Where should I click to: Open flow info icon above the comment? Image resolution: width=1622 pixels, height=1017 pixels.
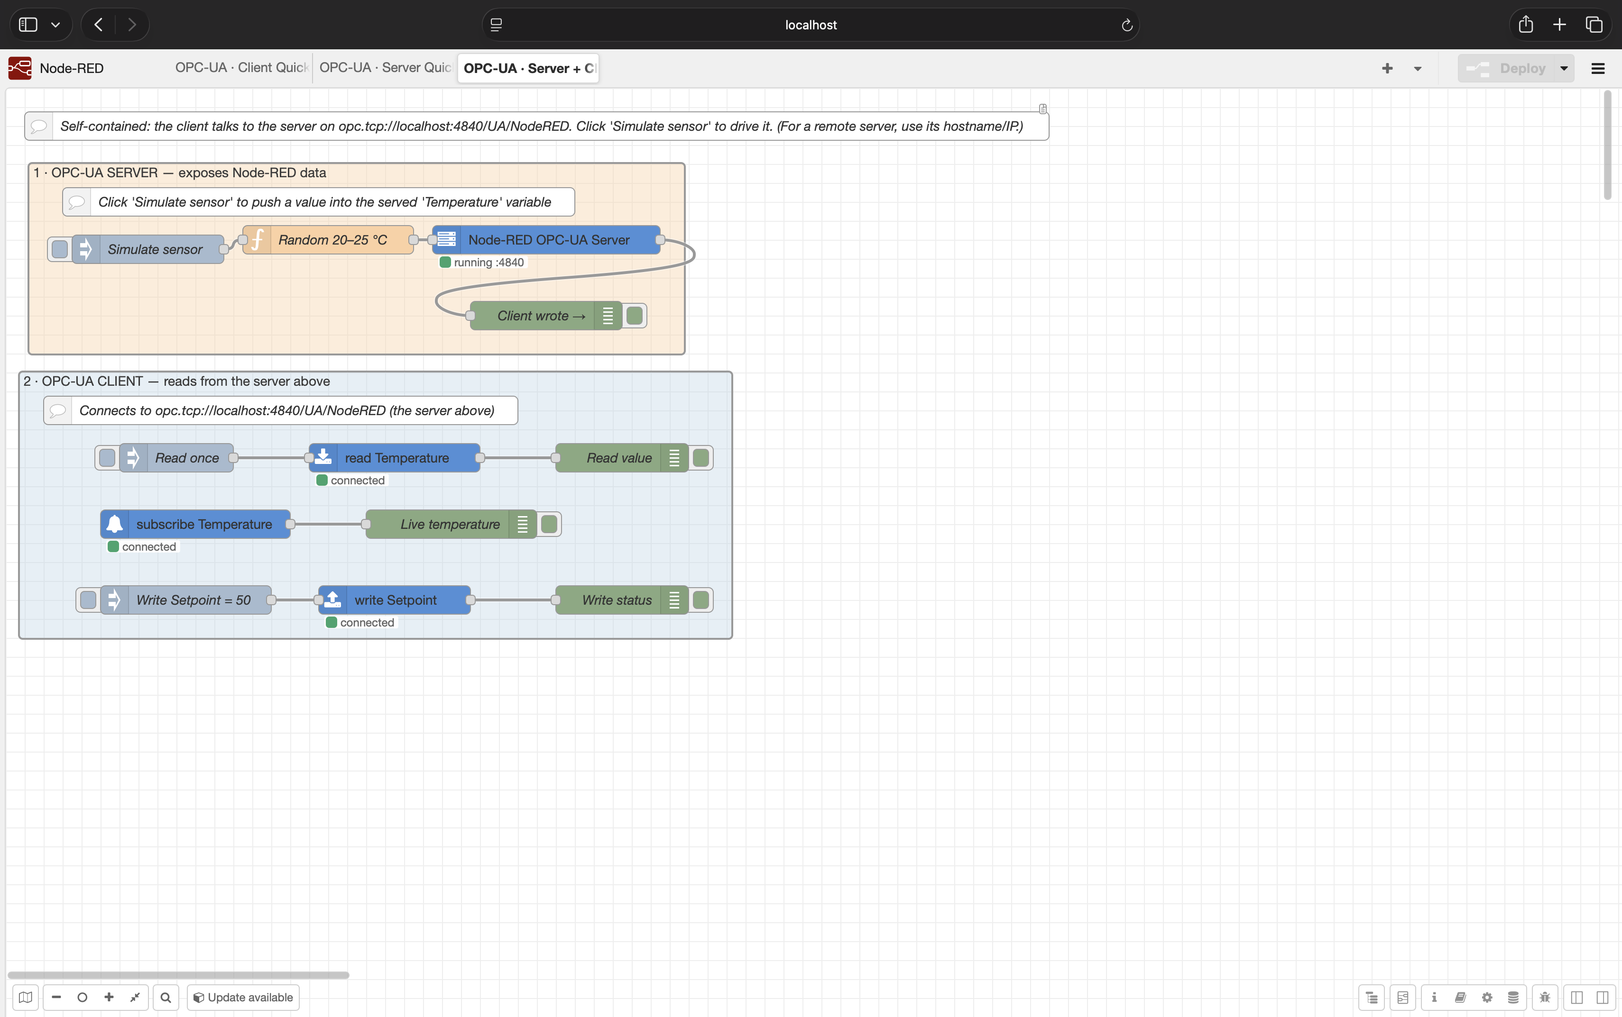1042,109
